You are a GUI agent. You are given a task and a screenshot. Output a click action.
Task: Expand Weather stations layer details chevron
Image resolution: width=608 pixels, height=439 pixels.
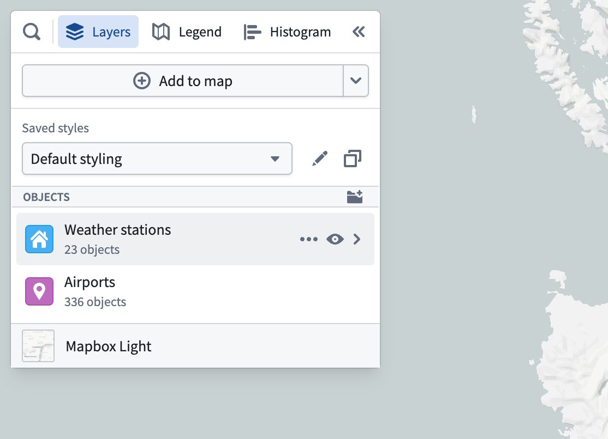point(357,239)
